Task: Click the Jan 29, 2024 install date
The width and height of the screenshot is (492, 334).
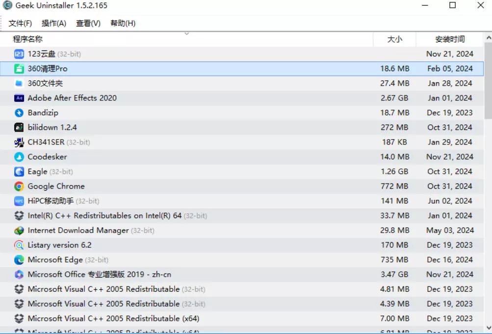Action: click(x=450, y=142)
